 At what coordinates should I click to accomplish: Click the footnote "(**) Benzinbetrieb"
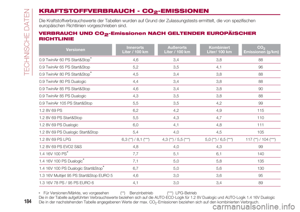point(137,193)
